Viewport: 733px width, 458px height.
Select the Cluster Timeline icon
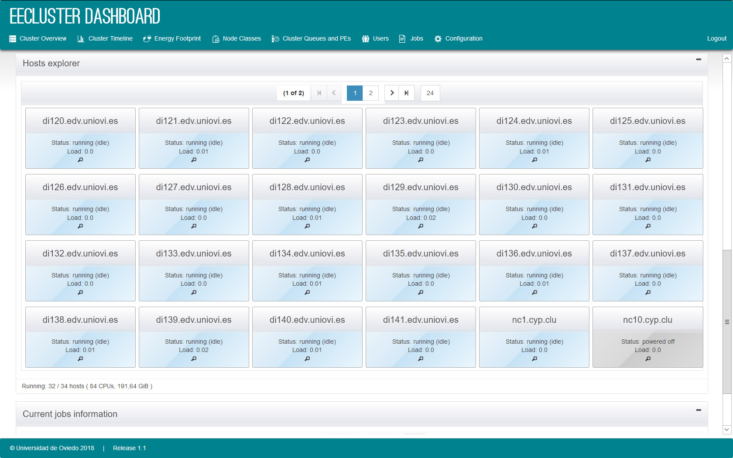pos(81,39)
